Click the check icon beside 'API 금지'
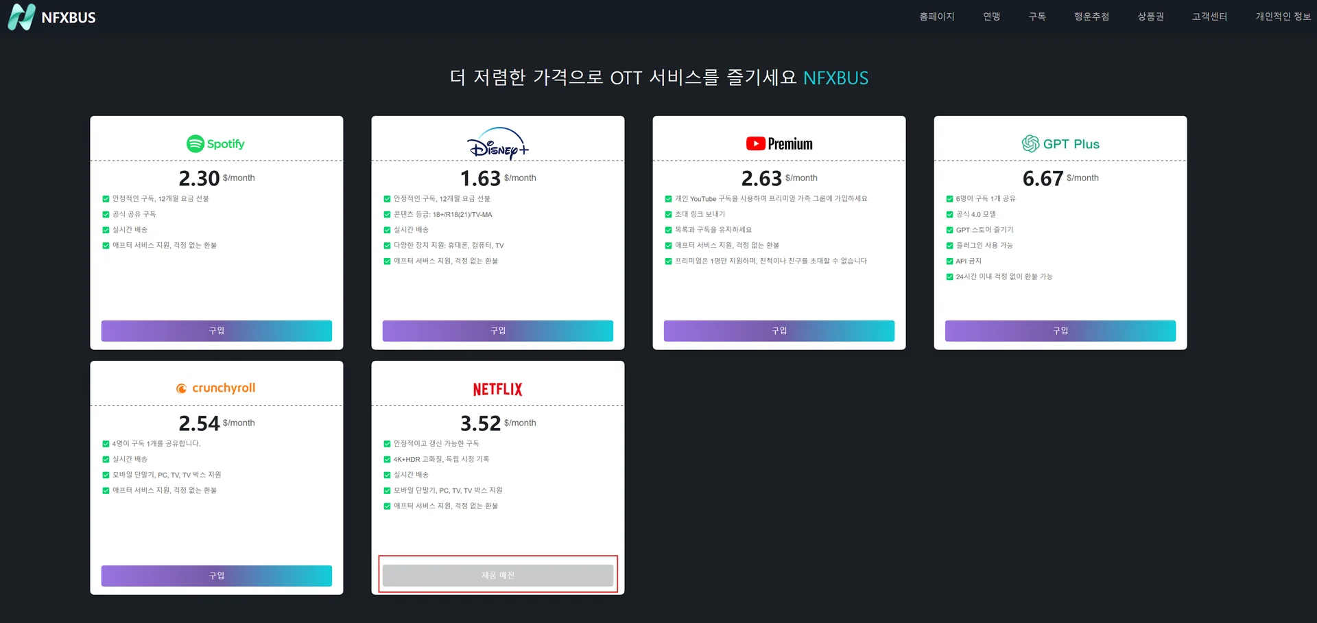Screen dimensions: 1317x623 [949, 261]
